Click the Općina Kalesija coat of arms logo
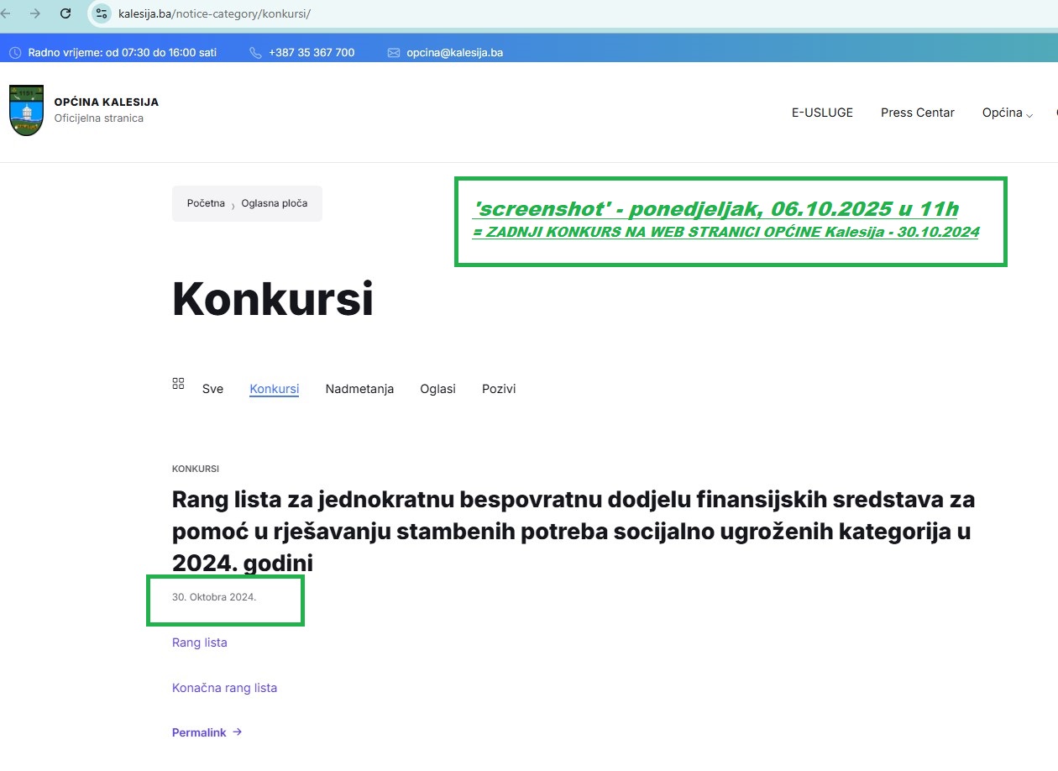The height and width of the screenshot is (771, 1058). [x=26, y=110]
